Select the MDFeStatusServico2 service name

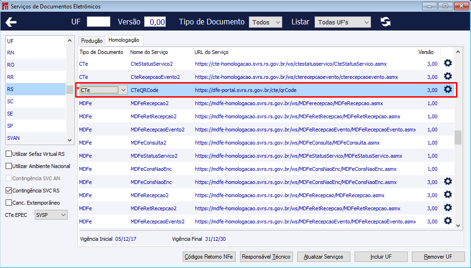point(154,156)
